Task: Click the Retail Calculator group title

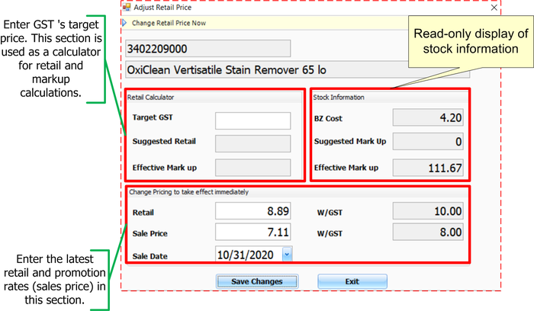Action: pos(150,98)
